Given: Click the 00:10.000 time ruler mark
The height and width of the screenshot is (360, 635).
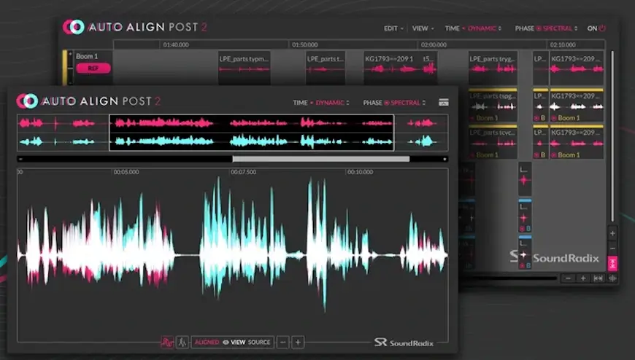Looking at the screenshot, I should pos(360,172).
